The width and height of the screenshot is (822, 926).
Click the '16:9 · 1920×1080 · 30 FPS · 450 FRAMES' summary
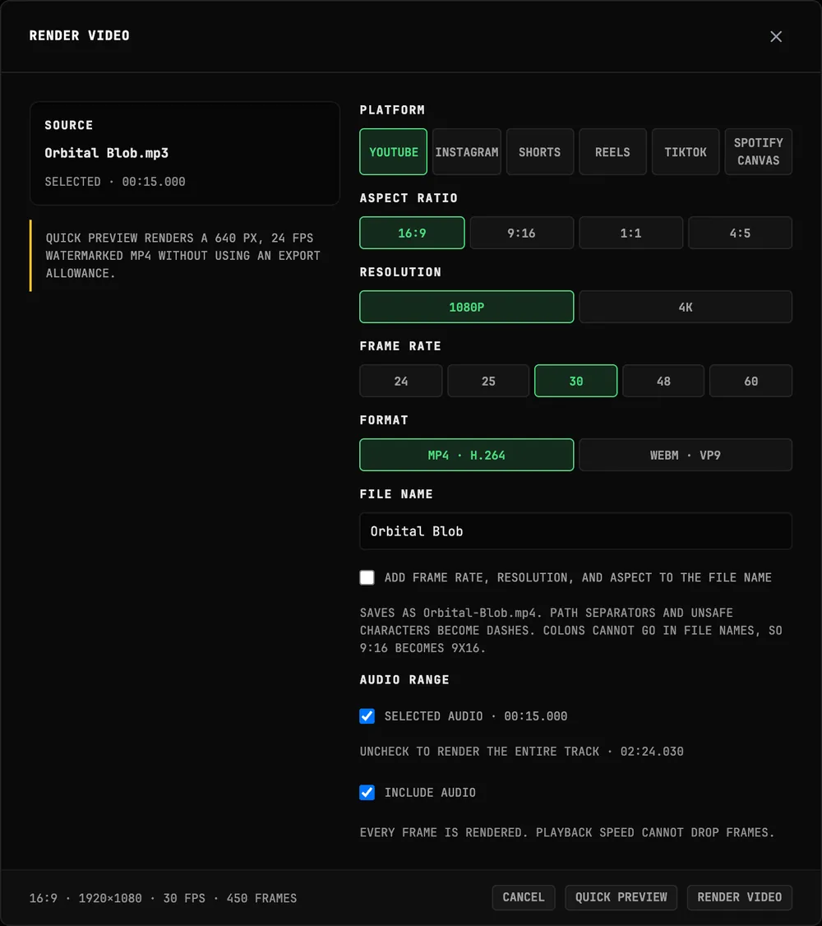coord(163,898)
